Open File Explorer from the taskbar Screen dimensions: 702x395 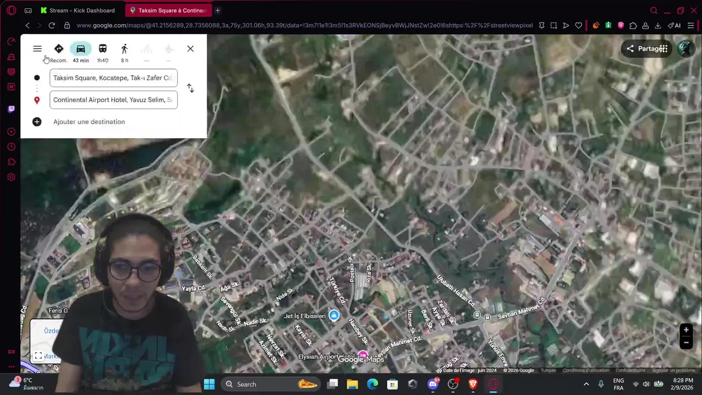353,384
